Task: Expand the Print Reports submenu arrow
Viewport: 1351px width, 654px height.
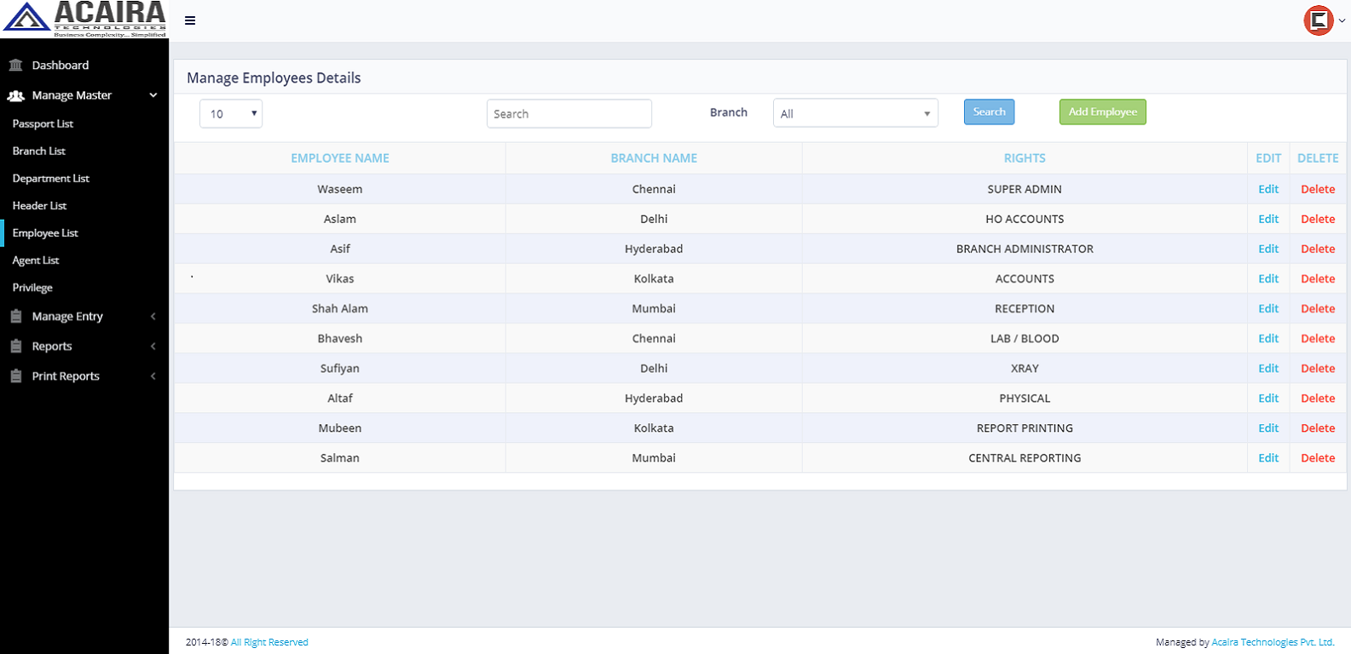Action: 153,376
